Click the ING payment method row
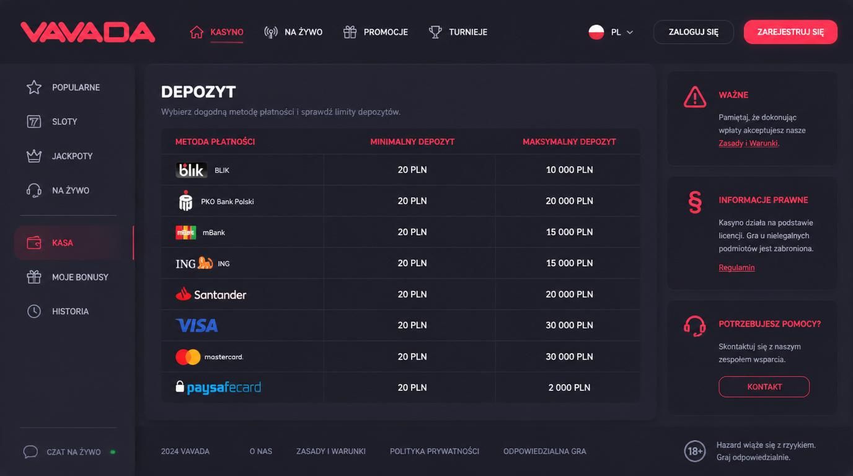Image resolution: width=853 pixels, height=476 pixels. click(x=400, y=263)
